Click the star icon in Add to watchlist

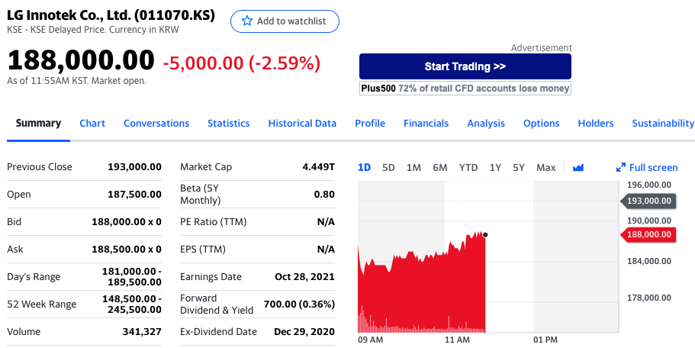point(247,21)
